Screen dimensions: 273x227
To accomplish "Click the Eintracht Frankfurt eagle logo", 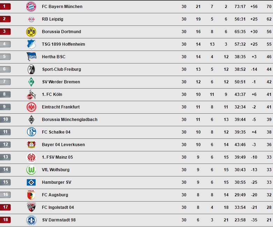I will (31, 107).
